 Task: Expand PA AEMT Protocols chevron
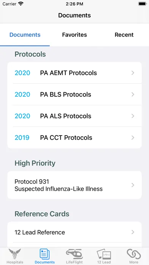pyautogui.click(x=133, y=73)
